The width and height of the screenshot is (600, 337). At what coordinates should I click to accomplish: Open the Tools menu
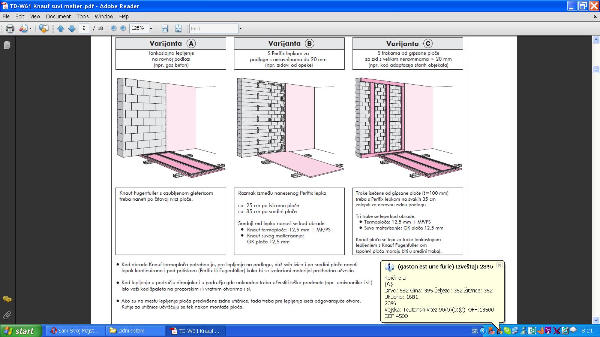pyautogui.click(x=82, y=16)
